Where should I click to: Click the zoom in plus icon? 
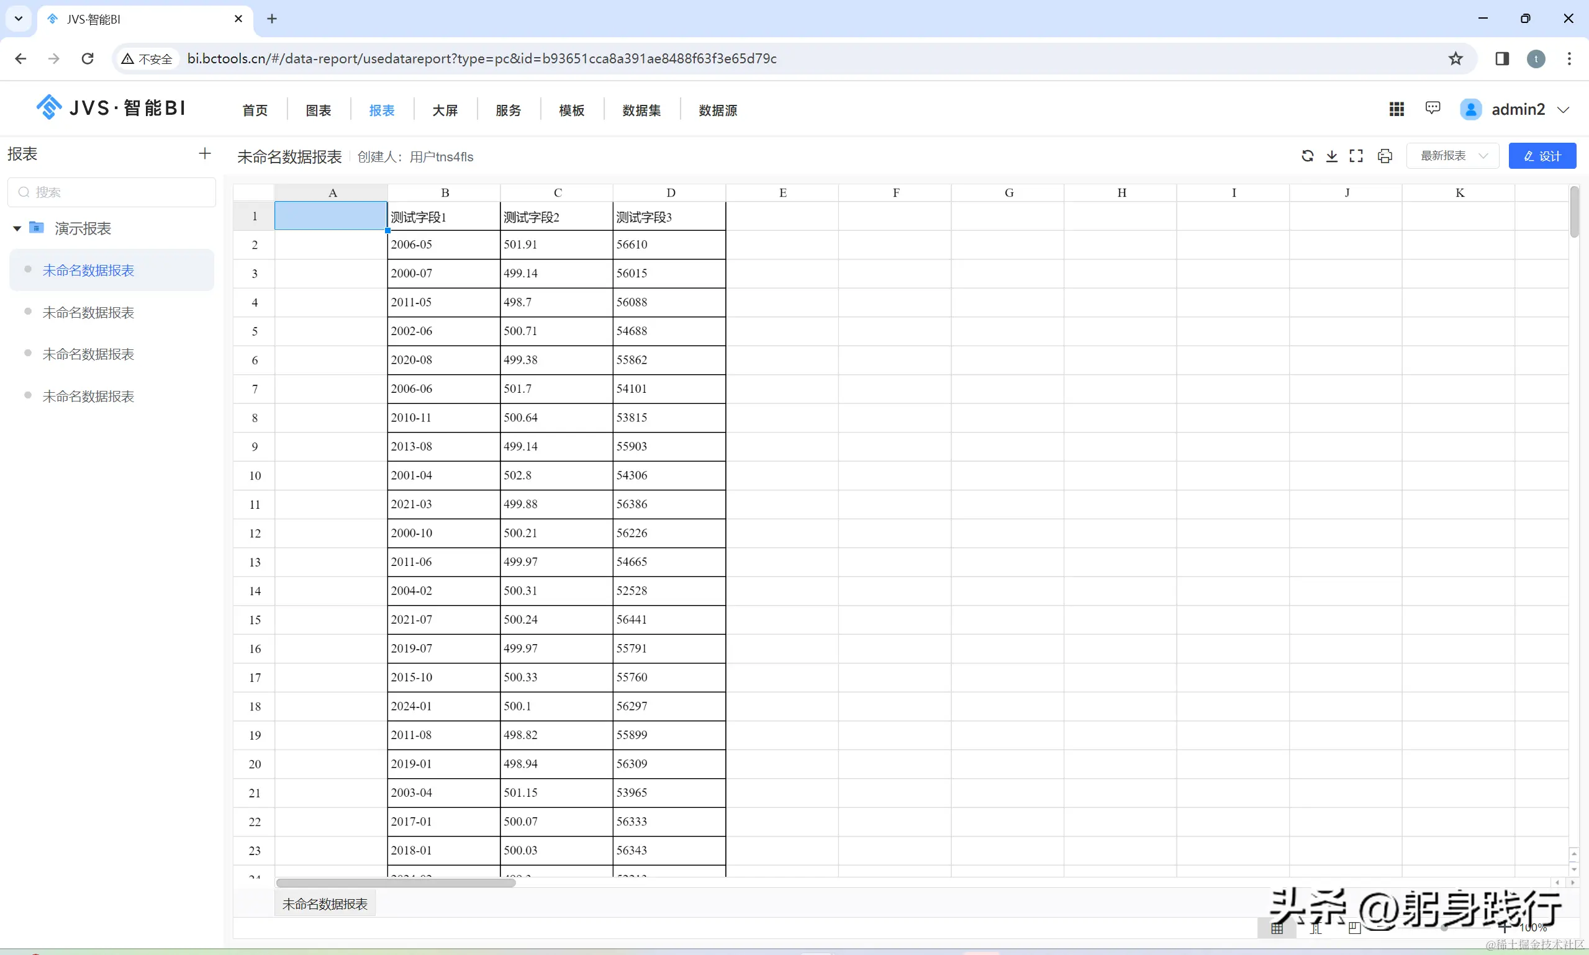click(1504, 927)
